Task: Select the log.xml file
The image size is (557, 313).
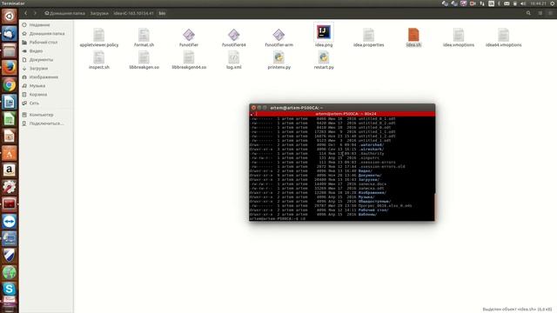Action: pyautogui.click(x=234, y=60)
